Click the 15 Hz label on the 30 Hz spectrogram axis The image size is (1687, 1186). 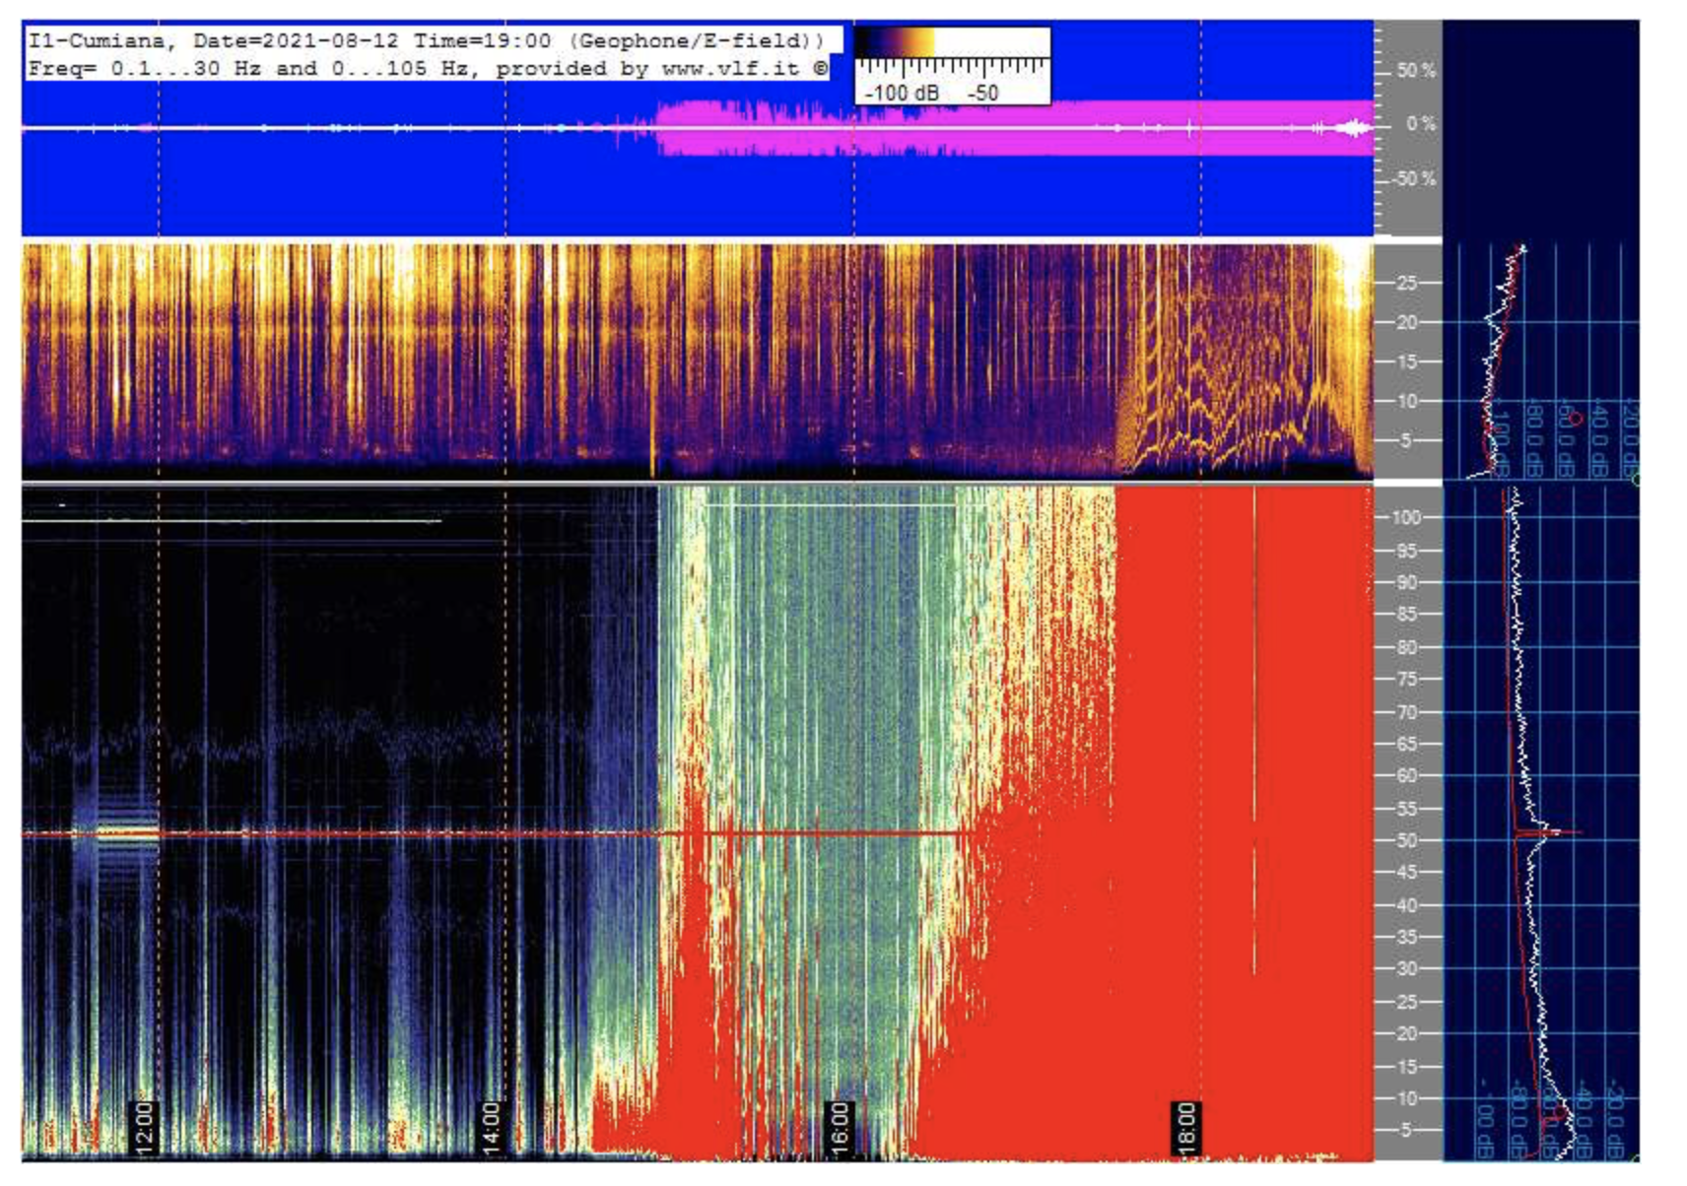click(x=1406, y=362)
